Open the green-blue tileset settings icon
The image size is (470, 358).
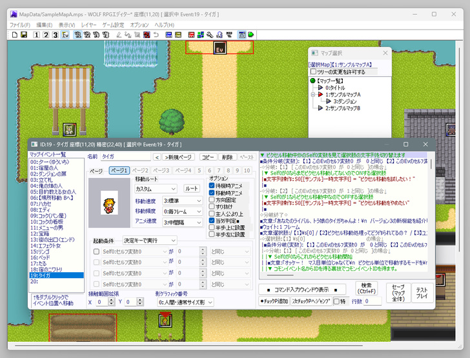pyautogui.click(x=201, y=35)
